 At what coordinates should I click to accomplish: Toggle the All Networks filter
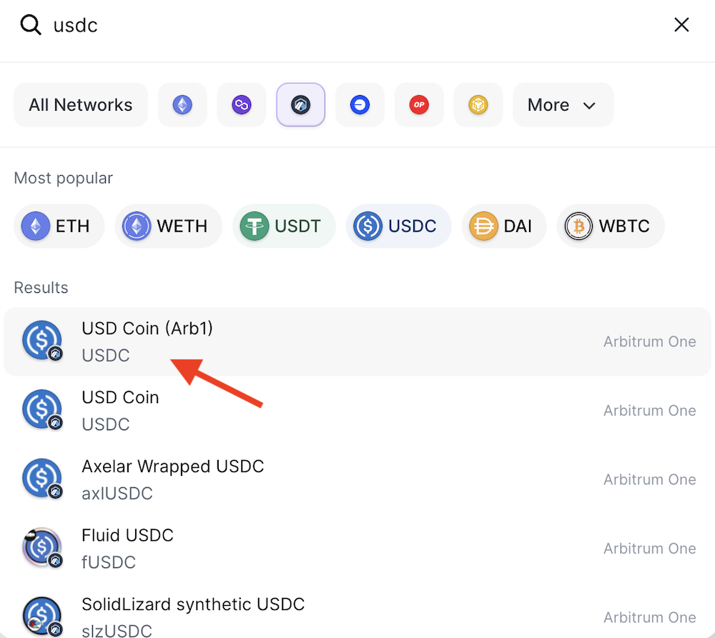80,104
